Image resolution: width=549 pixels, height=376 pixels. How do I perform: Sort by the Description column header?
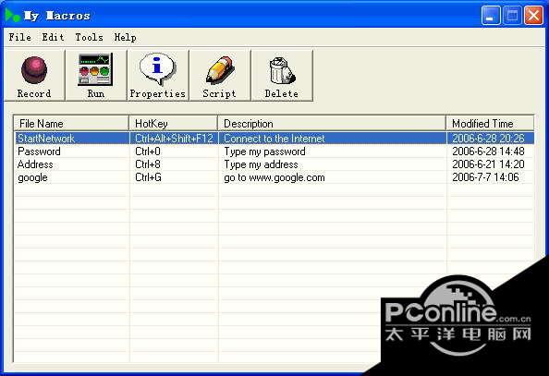point(332,124)
